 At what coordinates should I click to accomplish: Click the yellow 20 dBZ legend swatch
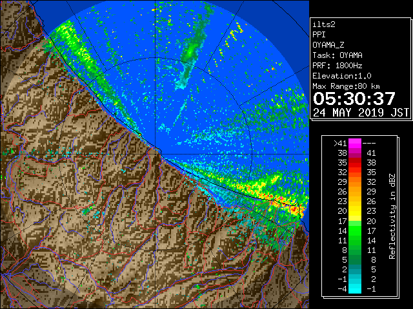[355, 211]
